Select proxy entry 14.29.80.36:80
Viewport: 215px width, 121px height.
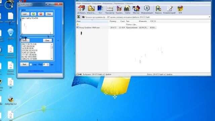click(x=28, y=48)
